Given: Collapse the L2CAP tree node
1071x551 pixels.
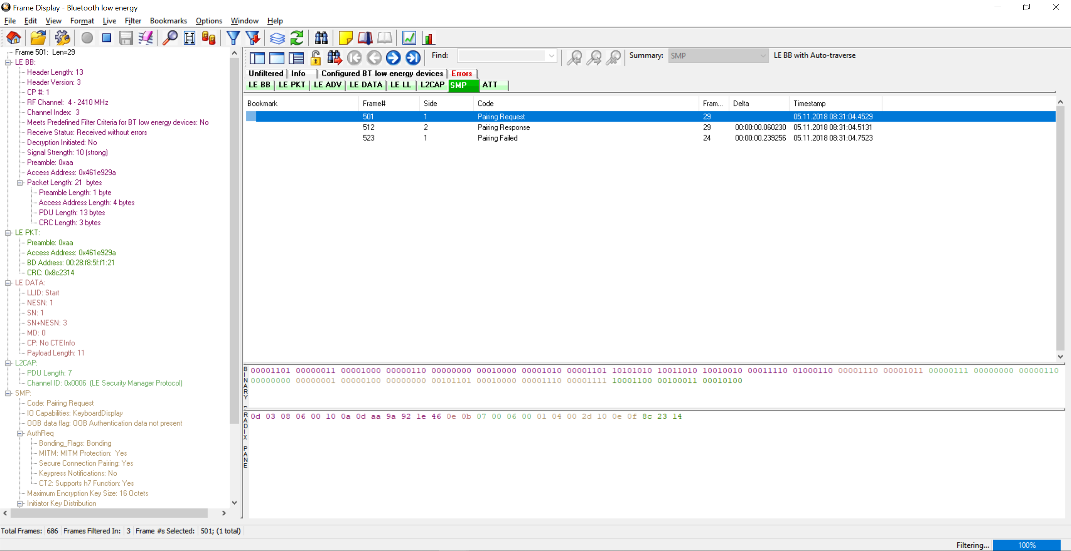Looking at the screenshot, I should 8,363.
